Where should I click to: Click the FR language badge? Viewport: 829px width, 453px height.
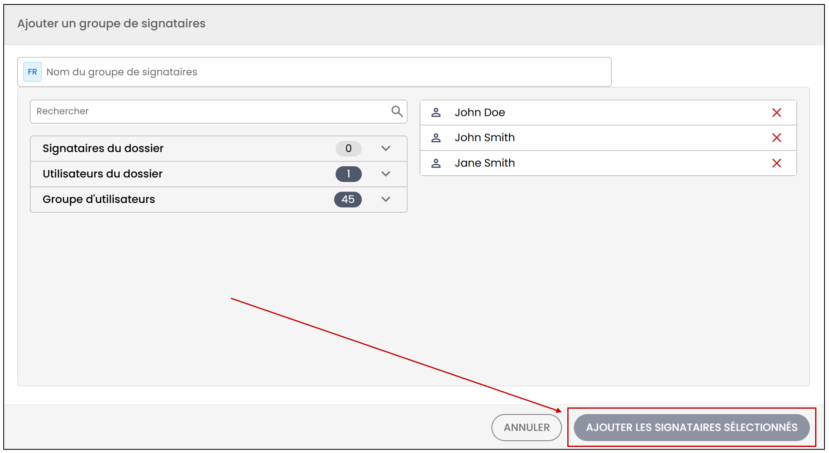pyautogui.click(x=33, y=72)
